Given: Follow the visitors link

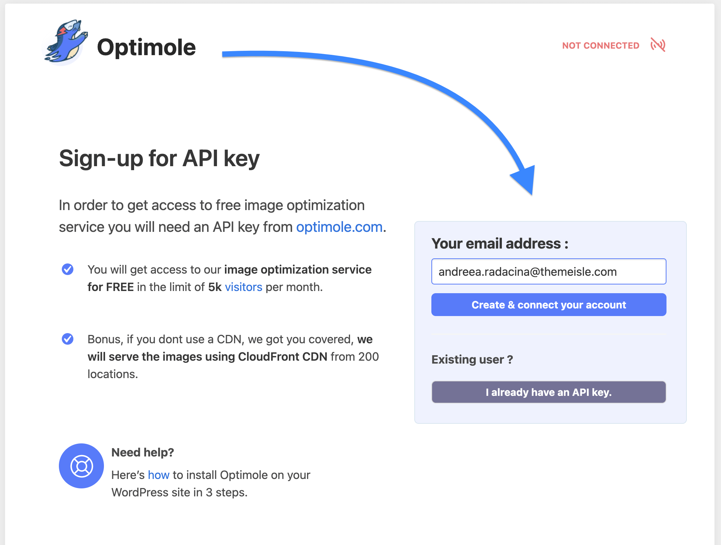Looking at the screenshot, I should point(243,287).
